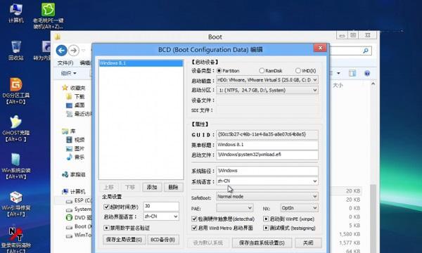Open the 启动磁盘 disk dropdown
This screenshot has width=422, height=253.
(267, 80)
